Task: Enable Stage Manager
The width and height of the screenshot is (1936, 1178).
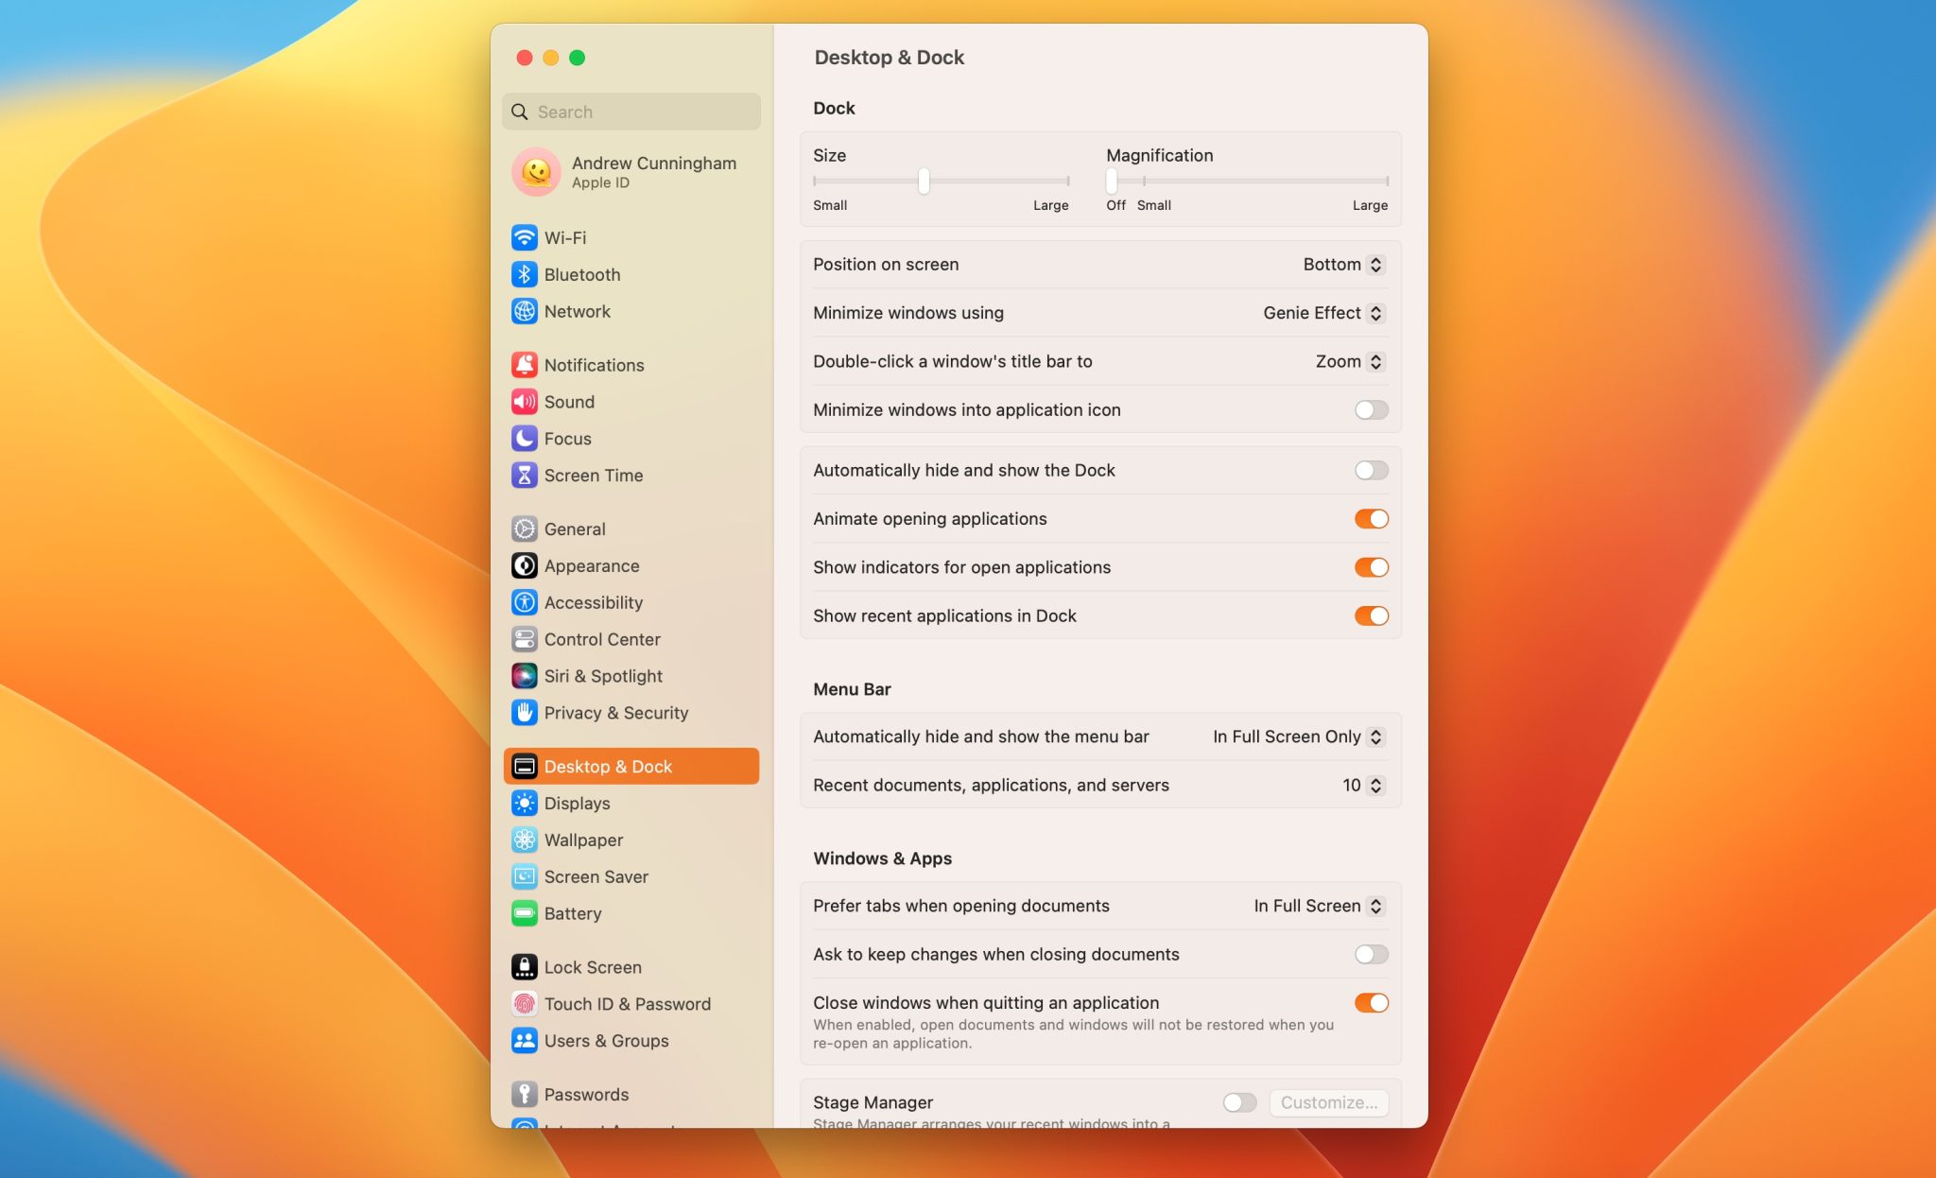Action: (1239, 1102)
